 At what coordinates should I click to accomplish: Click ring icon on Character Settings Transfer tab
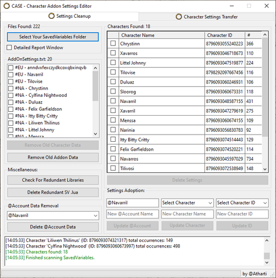tap(179, 17)
